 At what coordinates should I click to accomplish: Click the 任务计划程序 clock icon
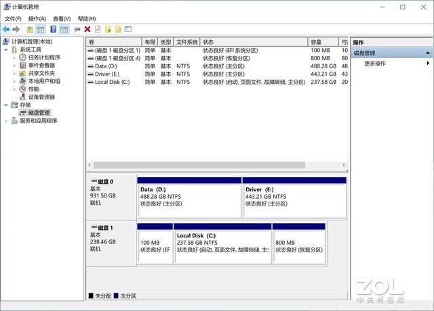coord(22,57)
